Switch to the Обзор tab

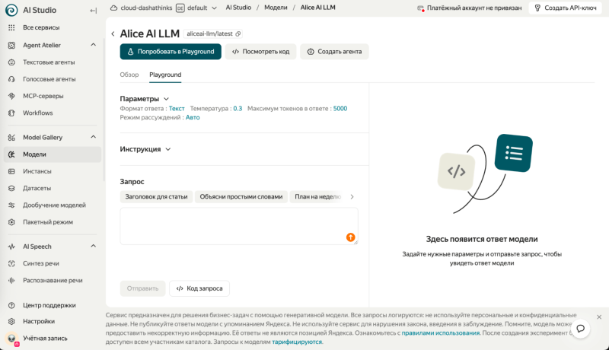129,75
